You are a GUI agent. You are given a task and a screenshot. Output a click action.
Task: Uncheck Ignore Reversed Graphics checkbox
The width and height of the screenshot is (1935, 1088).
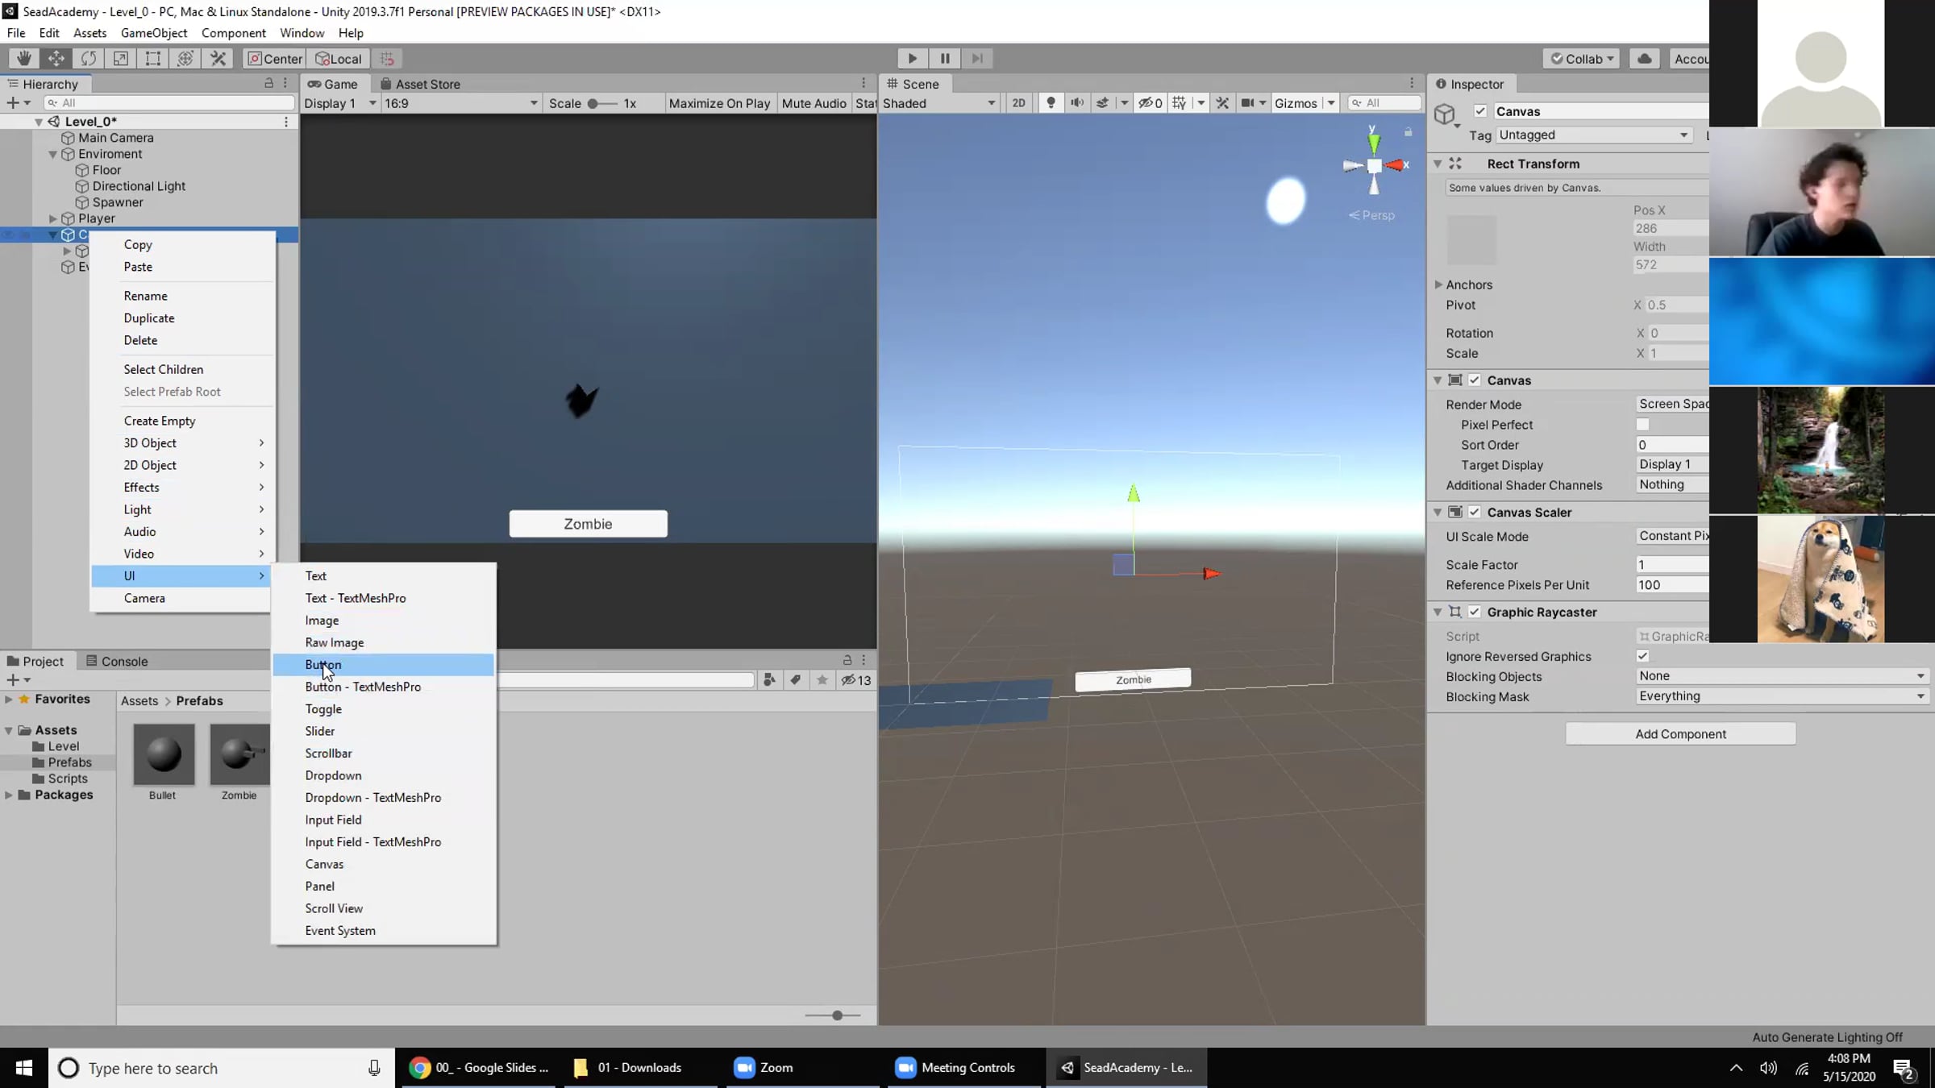point(1642,656)
